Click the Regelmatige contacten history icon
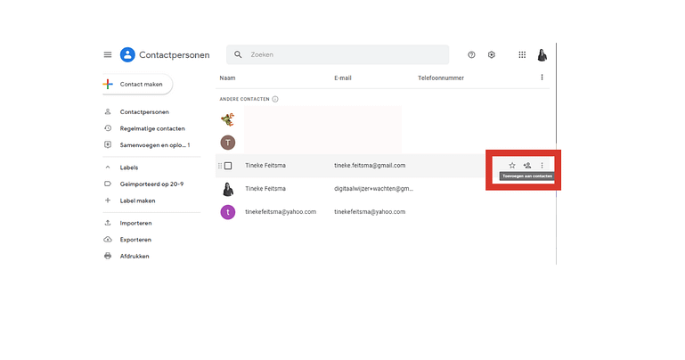Viewport: 685px width, 360px height. pos(108,128)
